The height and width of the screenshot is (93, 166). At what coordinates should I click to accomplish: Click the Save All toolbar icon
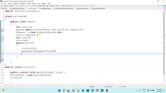7,6
